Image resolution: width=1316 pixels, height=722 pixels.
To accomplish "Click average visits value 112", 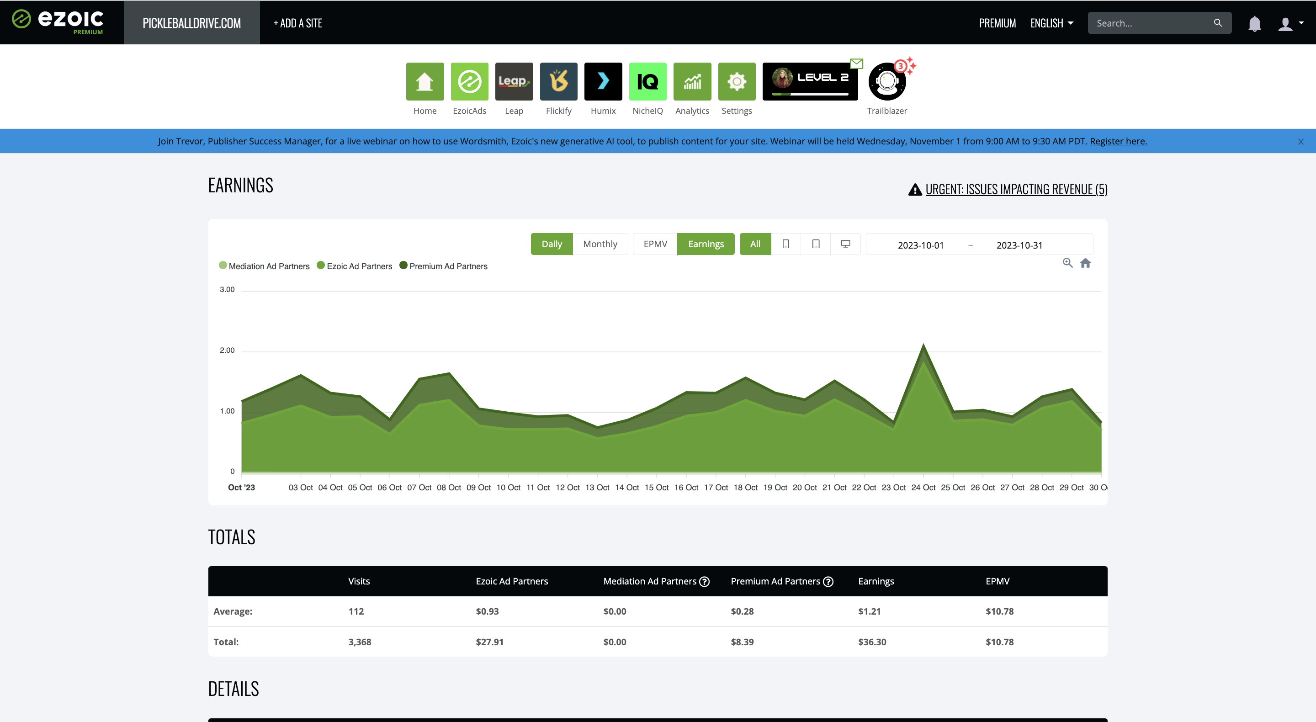I will (x=356, y=611).
